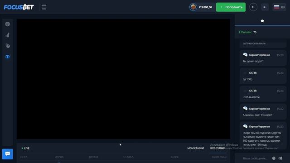Click the chat bubble tab above the chat

(262, 21)
